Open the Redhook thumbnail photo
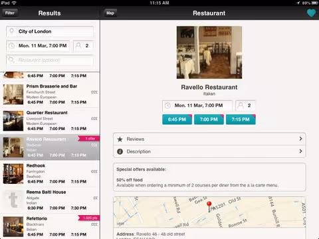Image resolution: width=319 pixels, height=239 pixels. 13,174
